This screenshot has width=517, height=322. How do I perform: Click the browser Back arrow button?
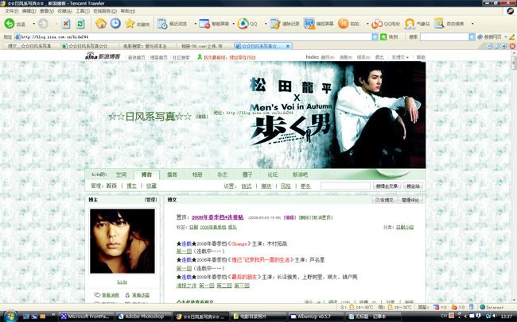10,24
